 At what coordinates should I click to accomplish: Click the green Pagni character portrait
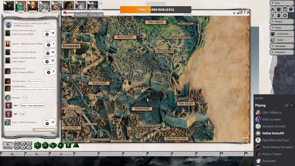tap(21, 6)
